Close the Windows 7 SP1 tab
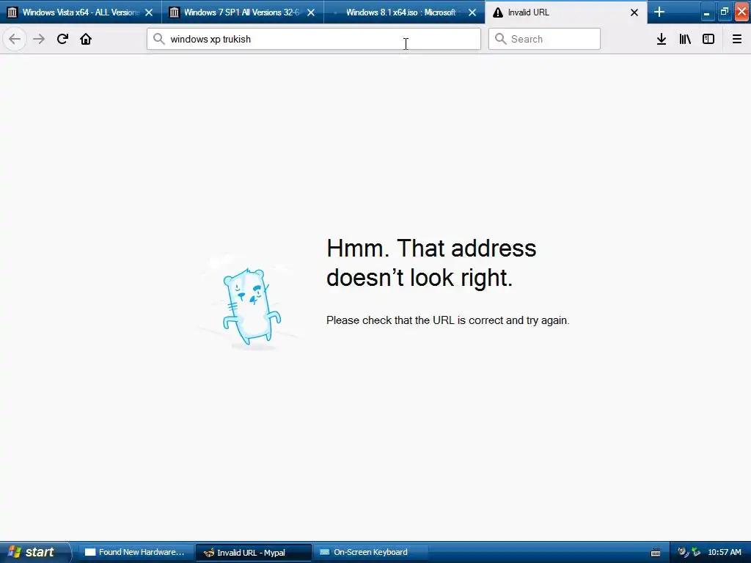The height and width of the screenshot is (563, 751). pyautogui.click(x=311, y=12)
